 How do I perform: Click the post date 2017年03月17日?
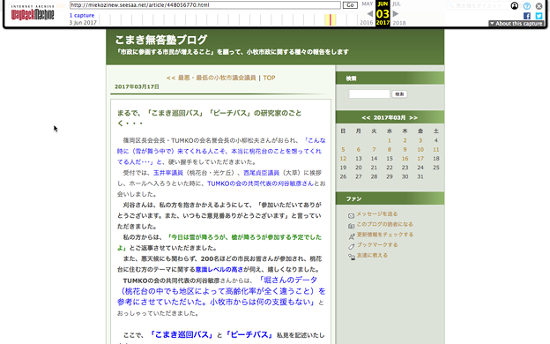(x=137, y=86)
